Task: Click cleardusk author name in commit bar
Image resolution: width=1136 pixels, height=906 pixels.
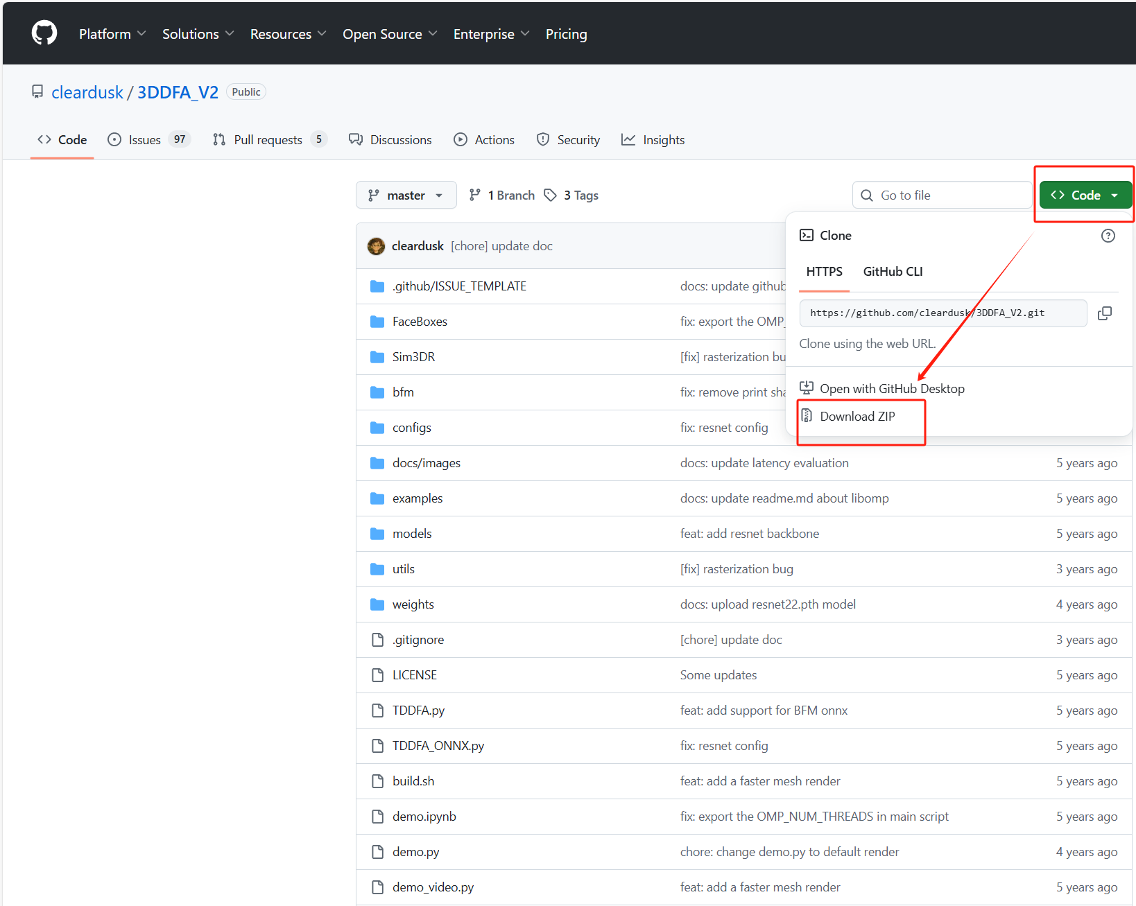Action: tap(418, 246)
